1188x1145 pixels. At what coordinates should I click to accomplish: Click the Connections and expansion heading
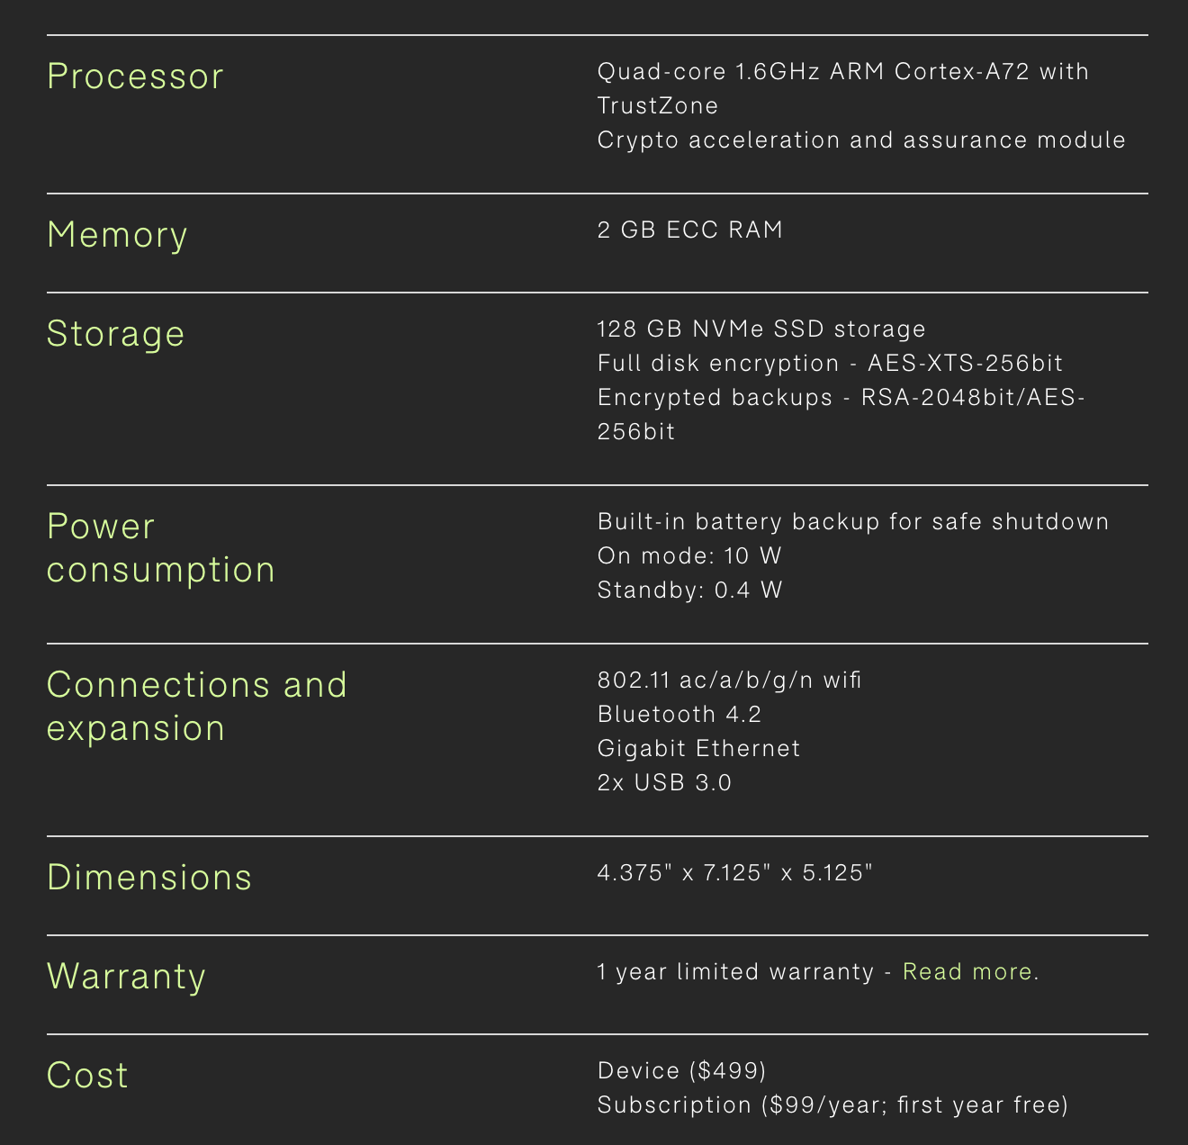click(196, 707)
